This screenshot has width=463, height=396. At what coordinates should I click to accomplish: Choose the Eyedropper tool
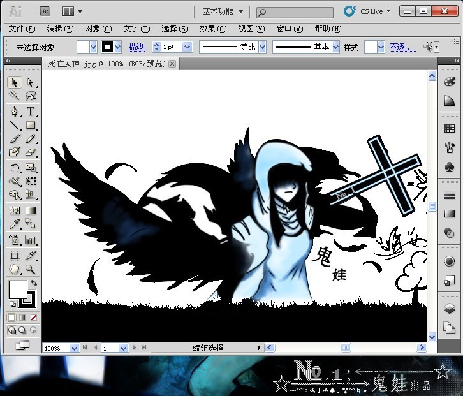pos(15,224)
